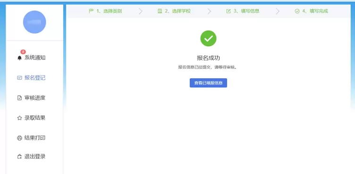Click the red notification count badge
This screenshot has height=174, width=355.
(23, 52)
